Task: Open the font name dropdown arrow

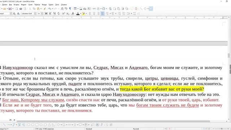Action: click(35, 14)
